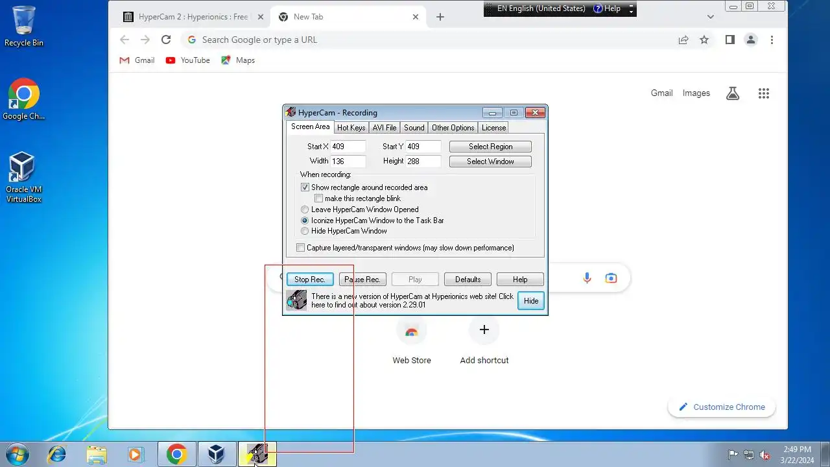Open the Web Store shortcut

[x=412, y=341]
